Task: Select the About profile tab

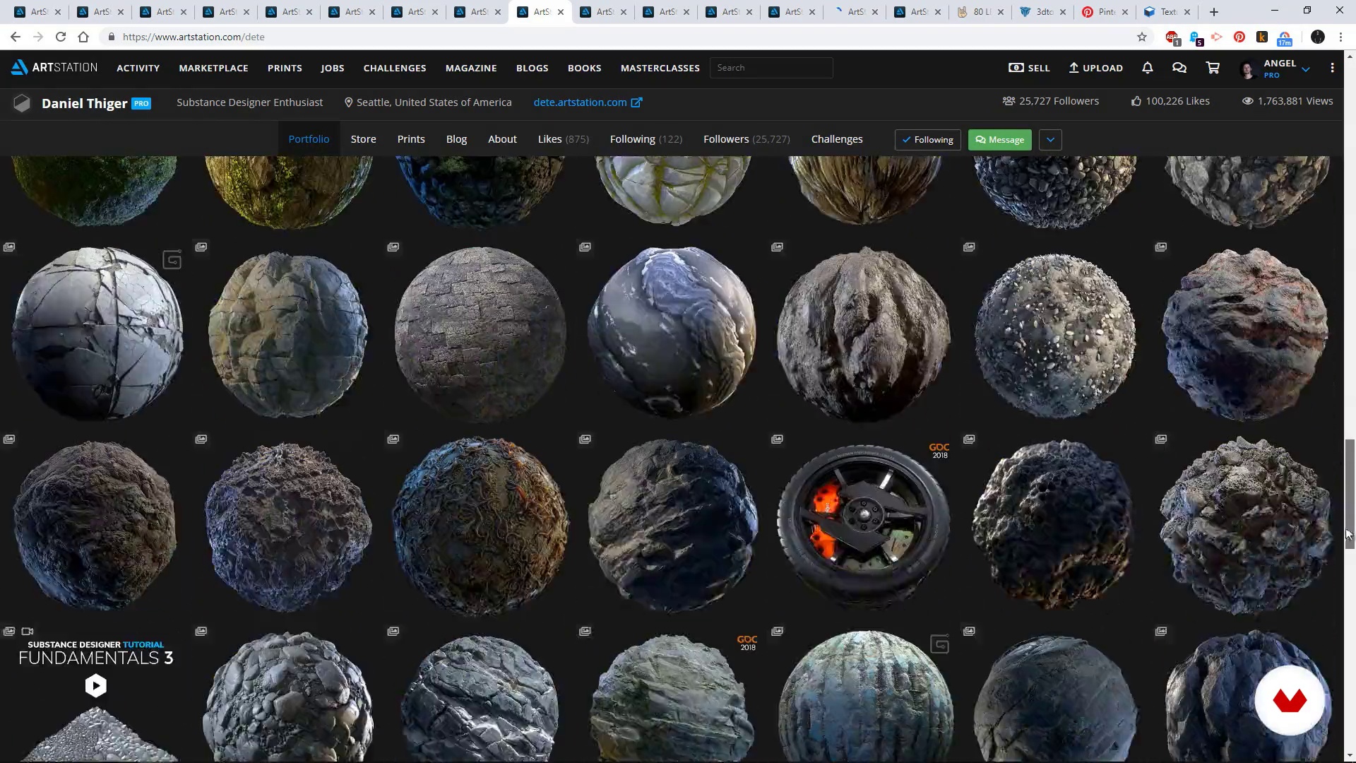Action: [x=502, y=139]
